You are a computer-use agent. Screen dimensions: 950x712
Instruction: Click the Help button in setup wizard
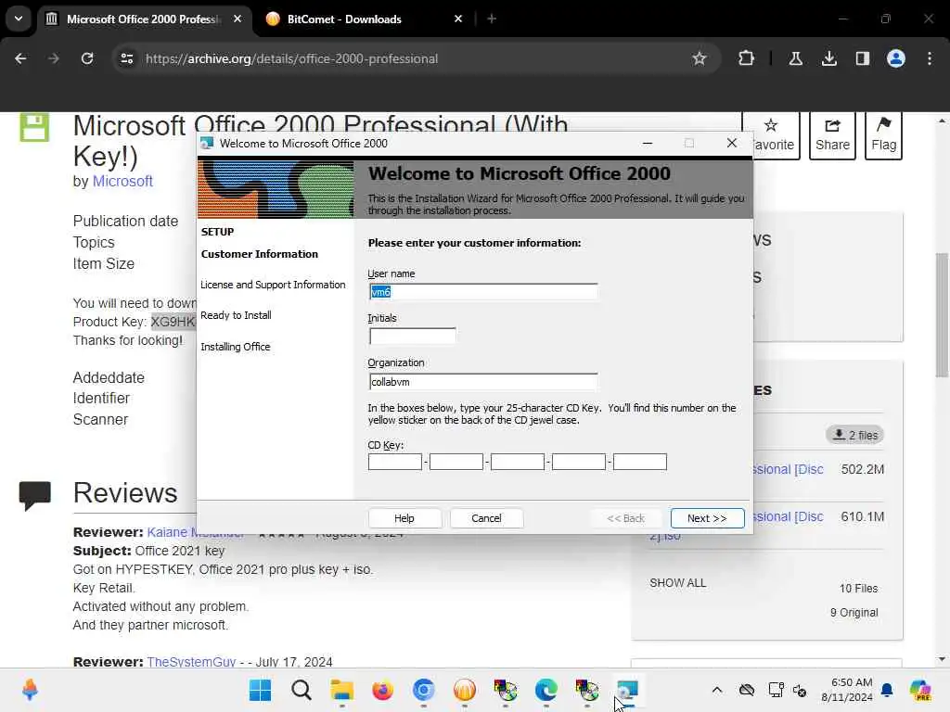coord(404,518)
